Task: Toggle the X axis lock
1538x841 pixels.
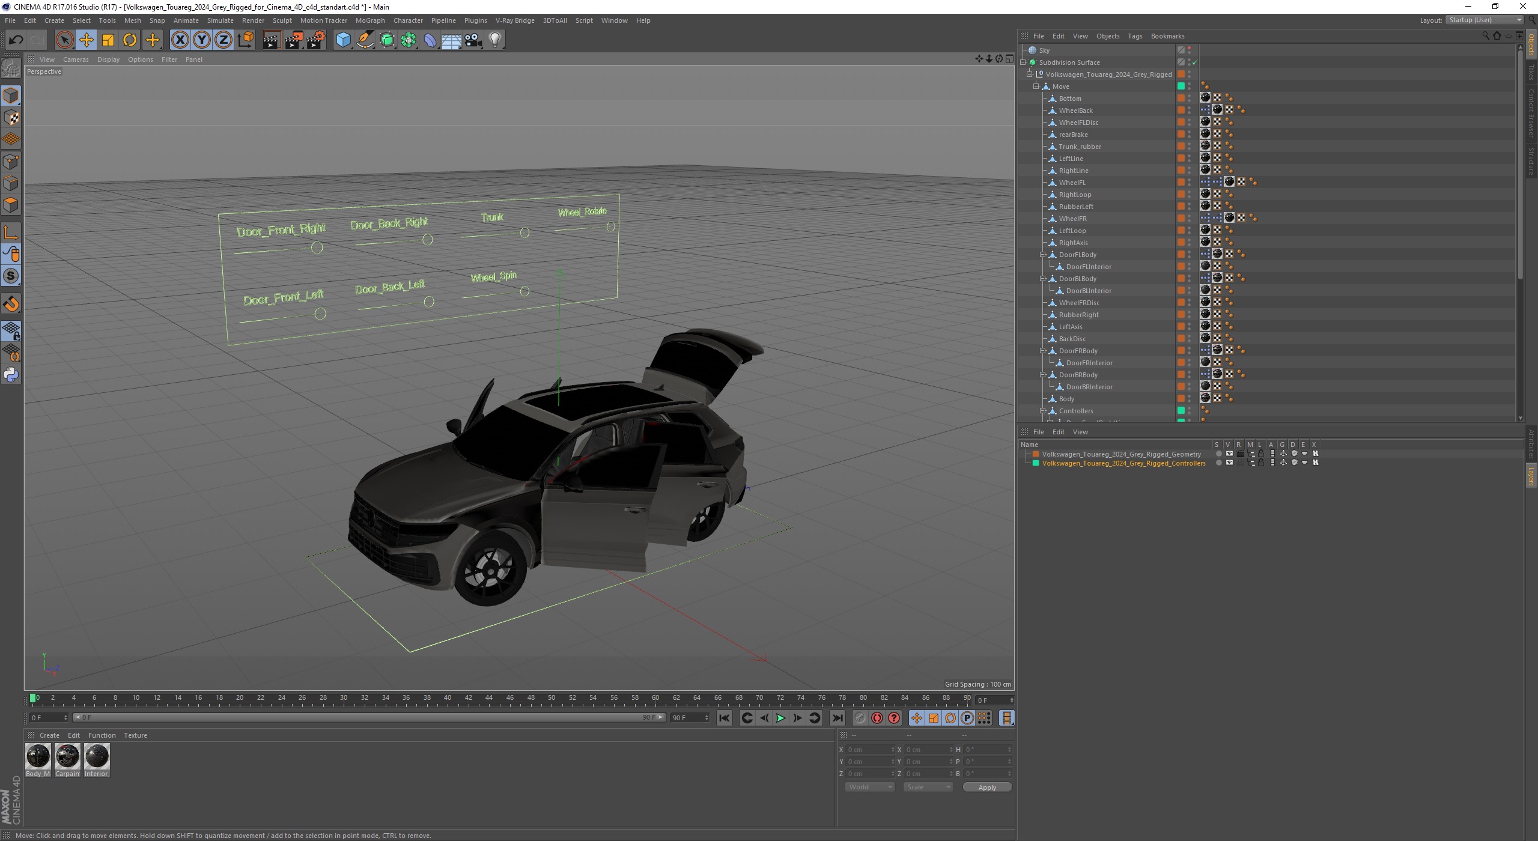Action: 180,40
